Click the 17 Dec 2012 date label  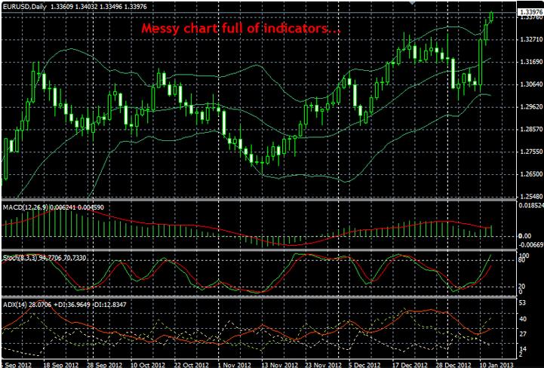tap(410, 364)
